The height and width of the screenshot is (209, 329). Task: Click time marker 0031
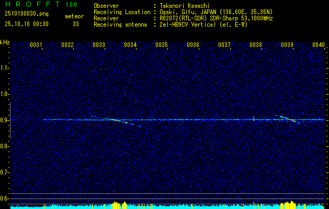tap(36, 44)
